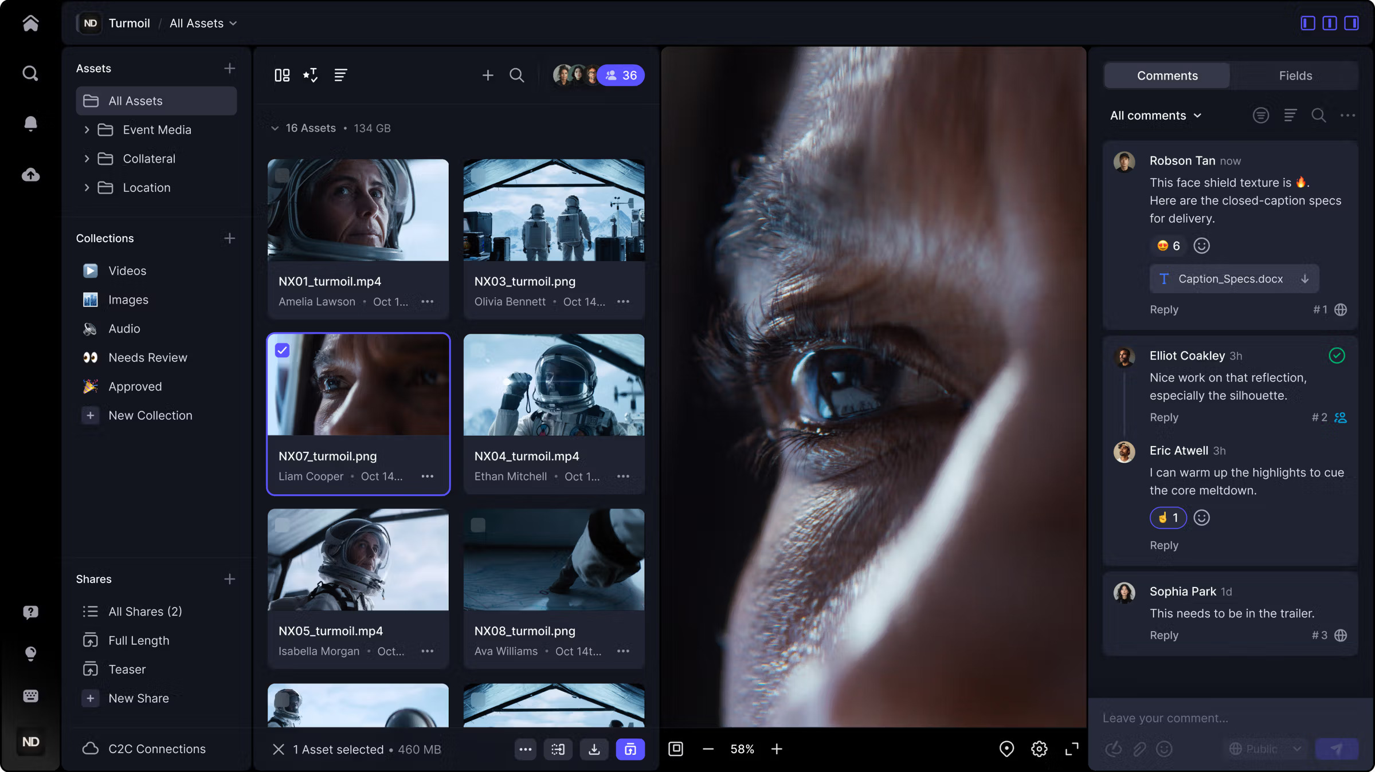Download the Caption_Specs.docx attachment
Image resolution: width=1375 pixels, height=772 pixels.
pos(1305,279)
